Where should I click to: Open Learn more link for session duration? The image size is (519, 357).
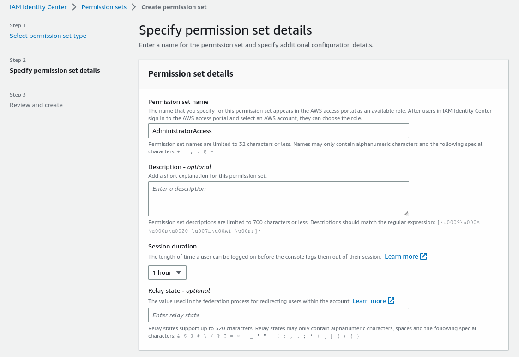401,256
